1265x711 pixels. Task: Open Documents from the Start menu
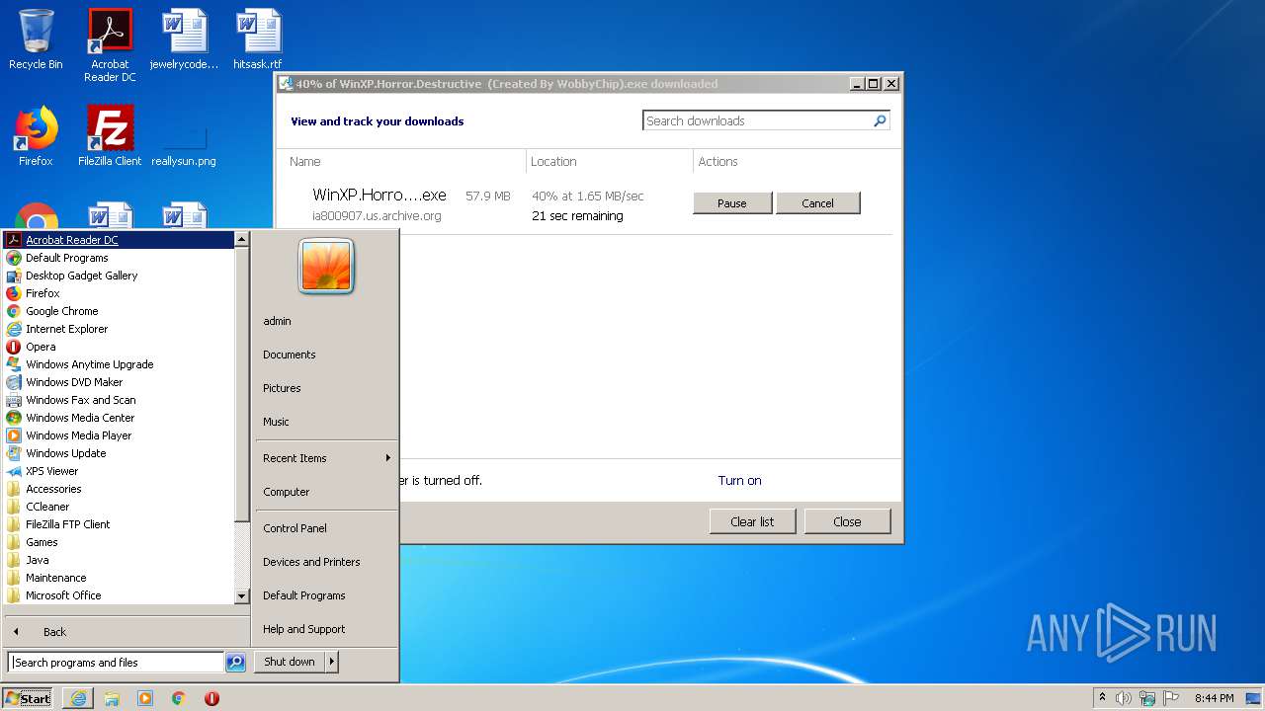coord(326,355)
